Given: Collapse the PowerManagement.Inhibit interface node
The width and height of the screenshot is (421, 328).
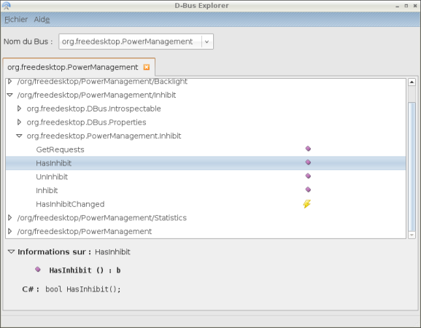Looking at the screenshot, I should 19,136.
